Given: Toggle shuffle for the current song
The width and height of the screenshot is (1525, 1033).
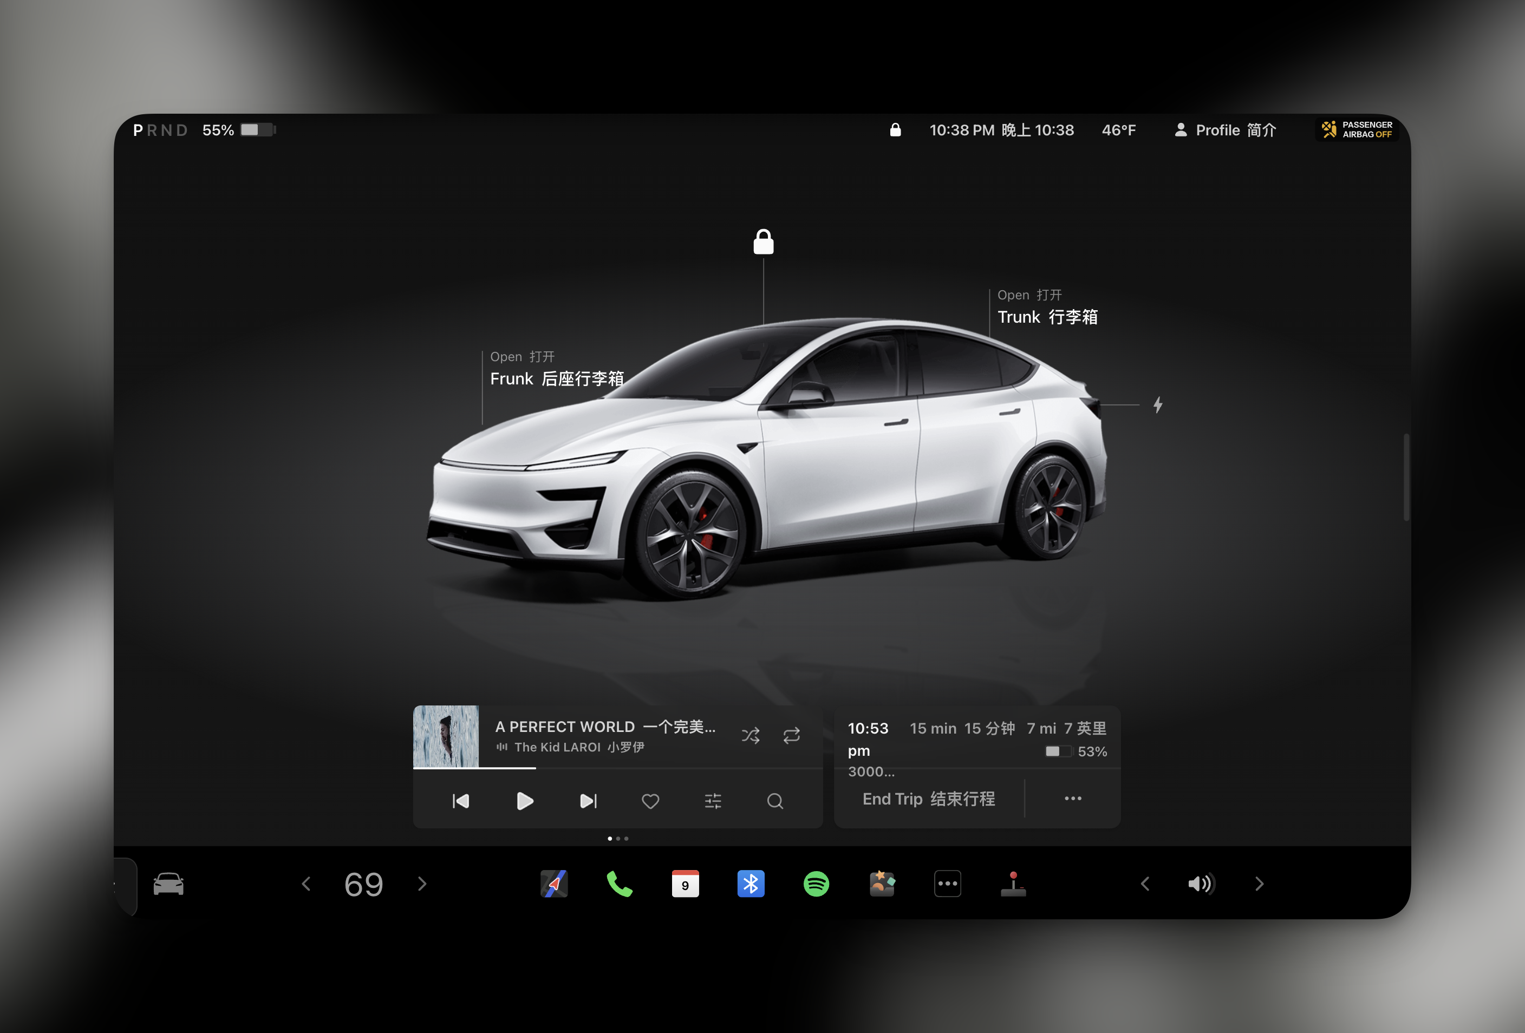Looking at the screenshot, I should pyautogui.click(x=751, y=735).
